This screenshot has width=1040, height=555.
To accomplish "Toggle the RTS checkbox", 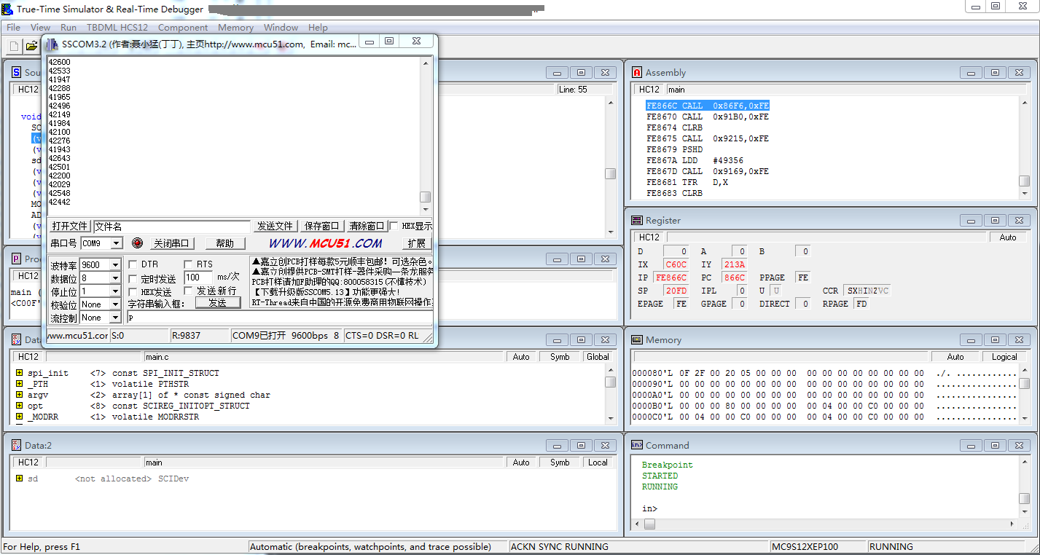I will pos(188,264).
